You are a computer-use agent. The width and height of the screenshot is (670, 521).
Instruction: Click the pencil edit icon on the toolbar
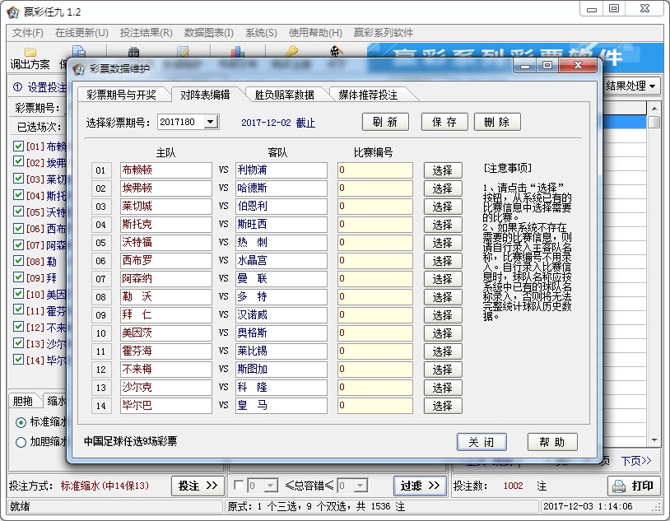click(x=184, y=51)
